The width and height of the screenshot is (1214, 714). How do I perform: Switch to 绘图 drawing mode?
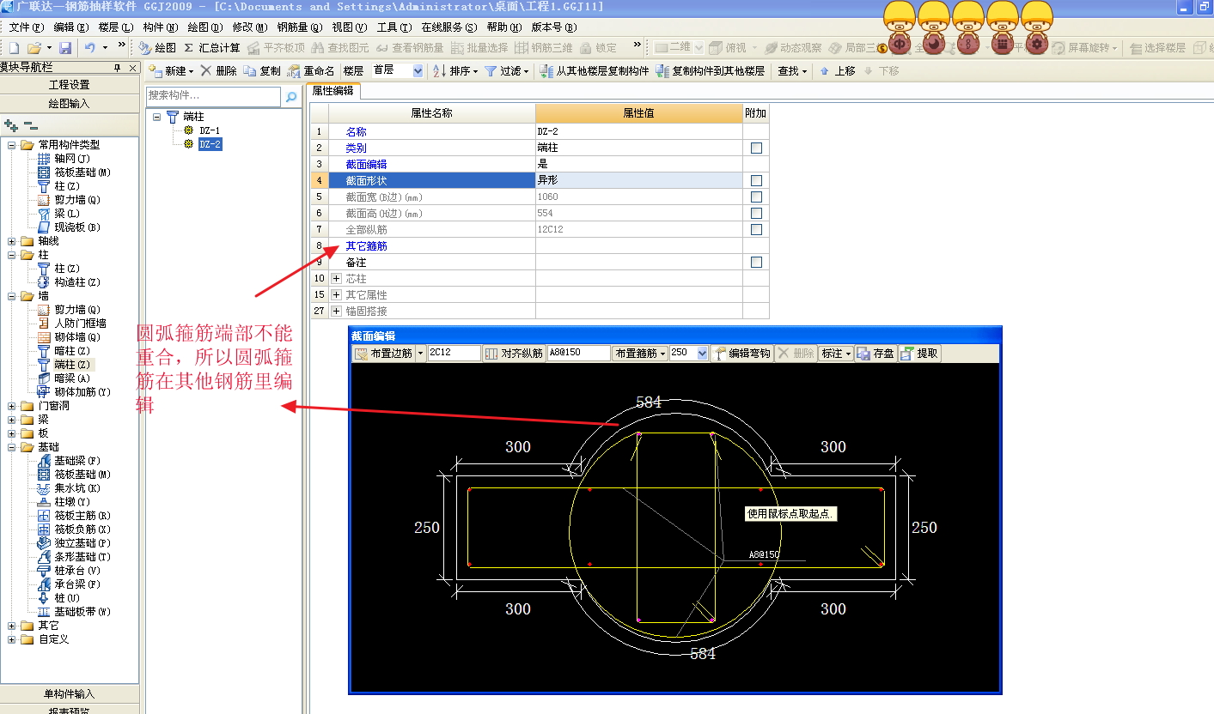coord(157,48)
